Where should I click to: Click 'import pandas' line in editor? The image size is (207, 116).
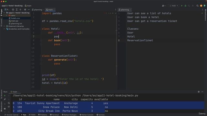52,14
